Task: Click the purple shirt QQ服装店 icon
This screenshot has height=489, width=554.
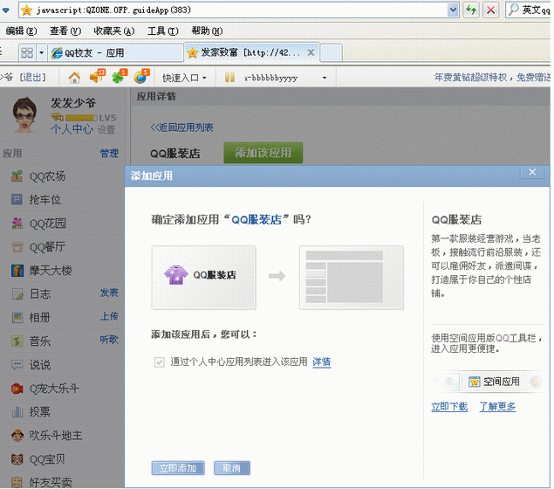Action: pos(176,275)
